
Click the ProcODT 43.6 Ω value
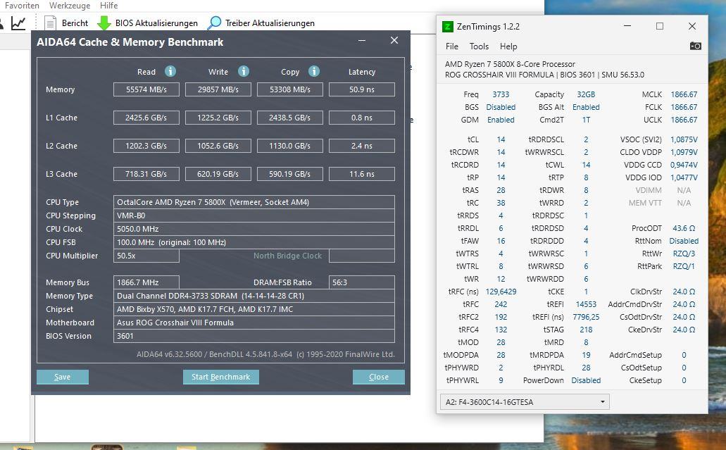(684, 228)
